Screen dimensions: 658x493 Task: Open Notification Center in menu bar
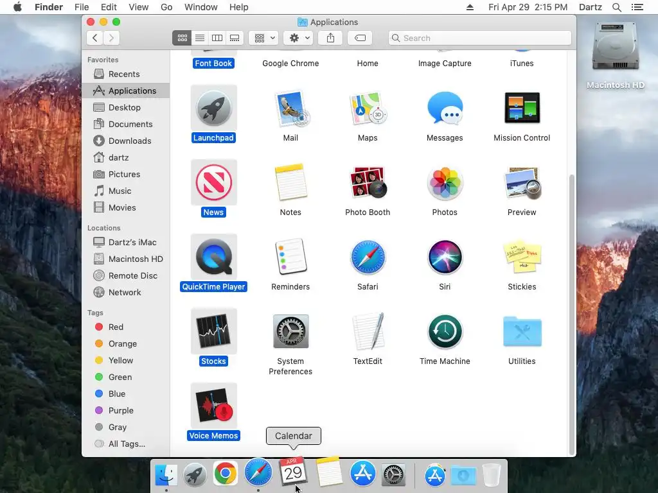tap(637, 7)
